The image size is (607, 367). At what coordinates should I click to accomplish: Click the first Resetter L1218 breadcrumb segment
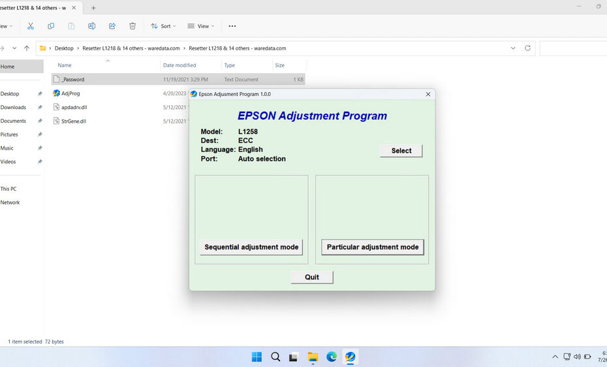pyautogui.click(x=131, y=48)
